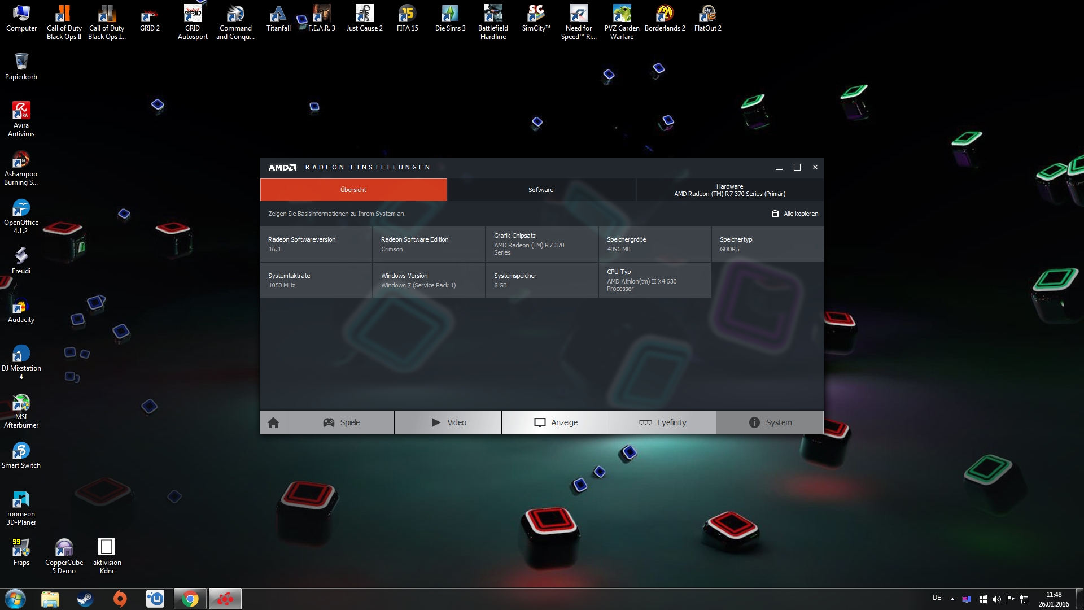Open the Anzeige display section

pos(555,422)
